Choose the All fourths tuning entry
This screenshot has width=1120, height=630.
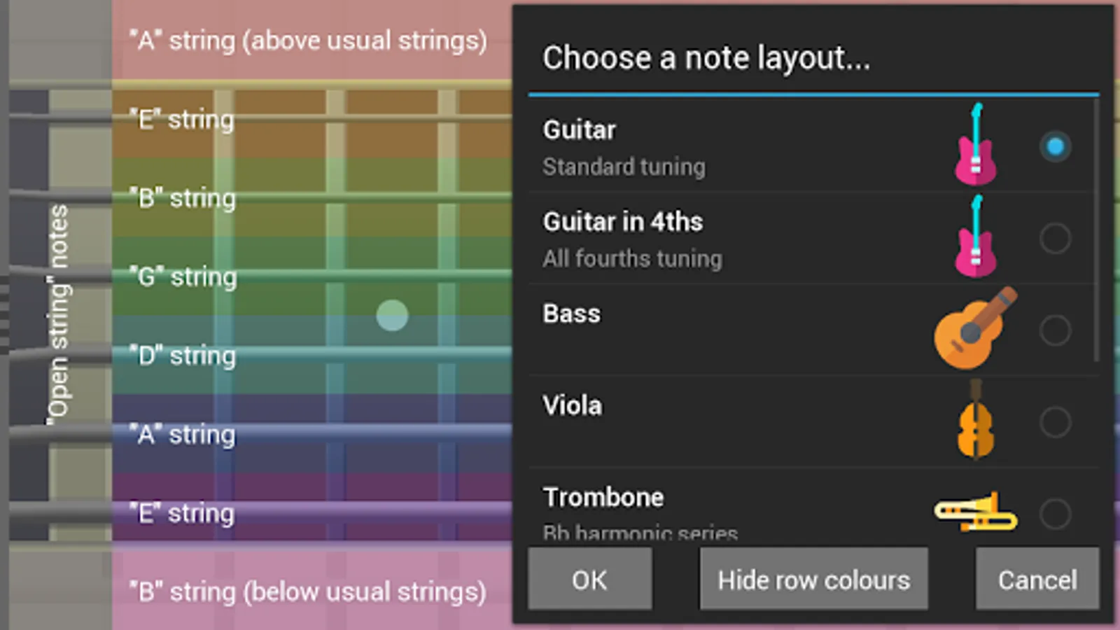[632, 258]
